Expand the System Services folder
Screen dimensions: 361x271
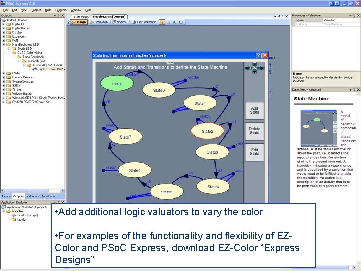(4, 82)
